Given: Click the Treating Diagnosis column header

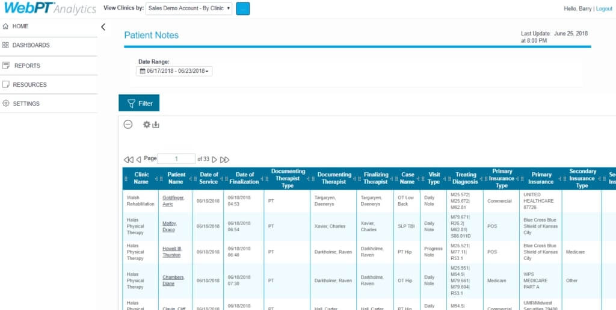Looking at the screenshot, I should [x=466, y=178].
